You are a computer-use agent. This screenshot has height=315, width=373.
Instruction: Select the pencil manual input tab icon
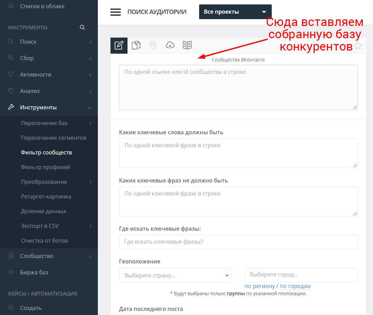pos(119,45)
